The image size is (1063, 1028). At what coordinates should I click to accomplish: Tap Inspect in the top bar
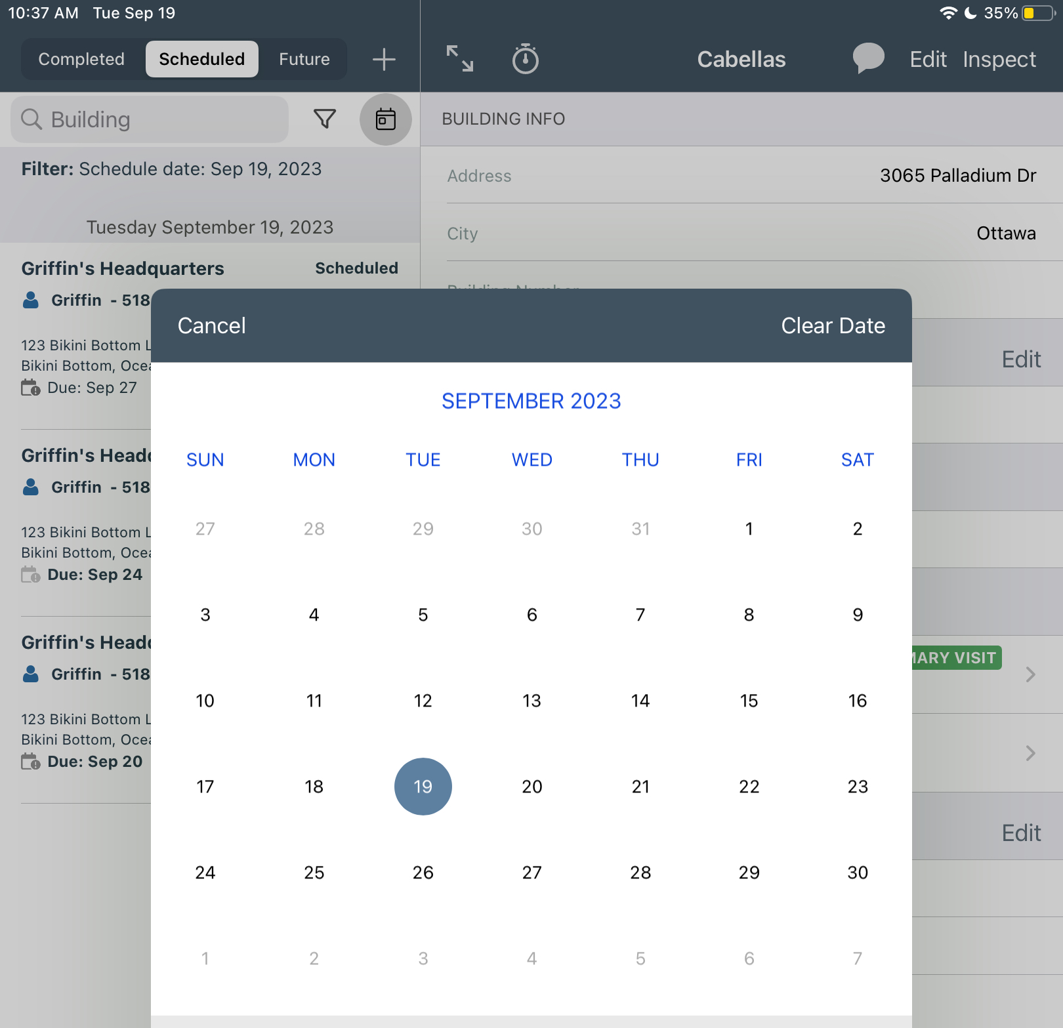pyautogui.click(x=999, y=59)
